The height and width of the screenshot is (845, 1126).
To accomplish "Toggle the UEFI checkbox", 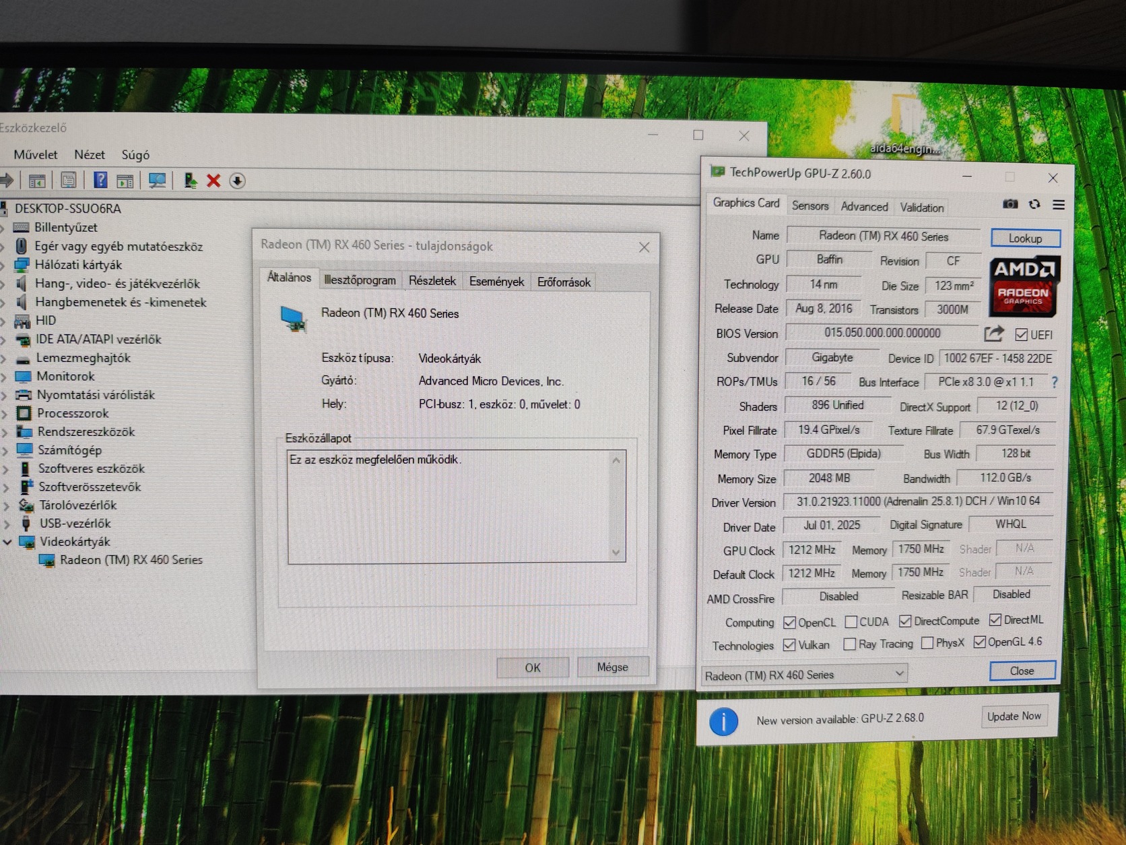I will click(x=1022, y=335).
